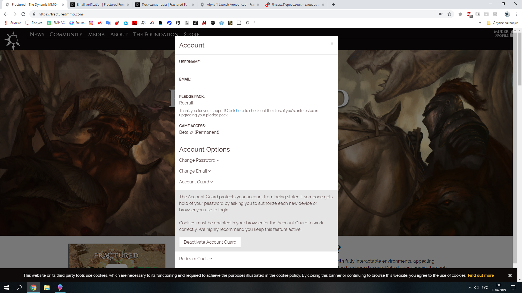Show more bookmarks via double chevron
Image resolution: width=522 pixels, height=293 pixels.
(x=480, y=23)
